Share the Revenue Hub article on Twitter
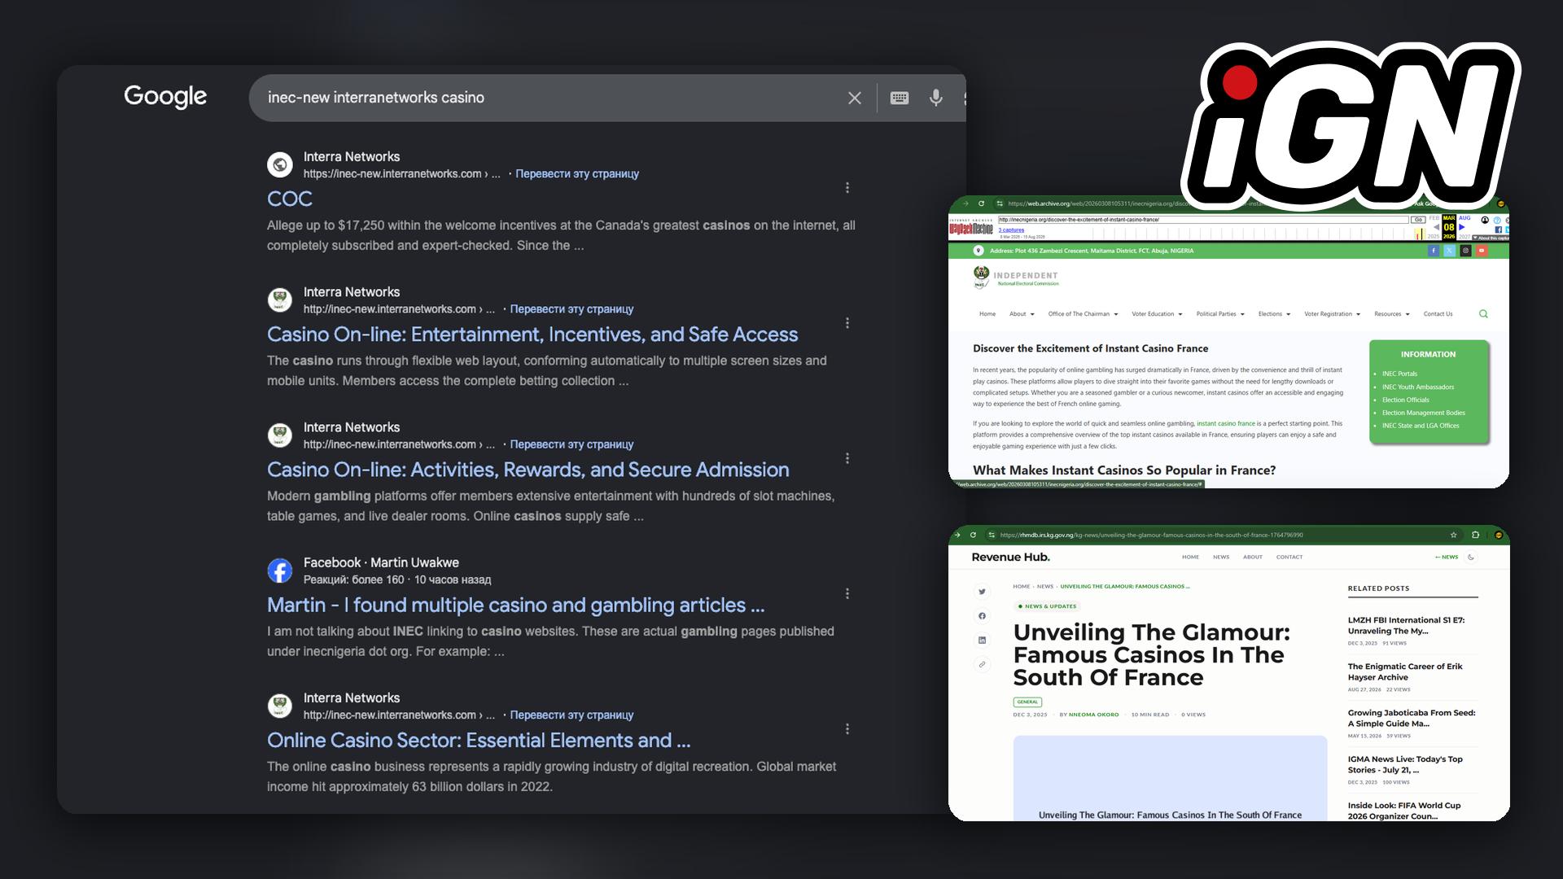The width and height of the screenshot is (1563, 879). pyautogui.click(x=982, y=592)
